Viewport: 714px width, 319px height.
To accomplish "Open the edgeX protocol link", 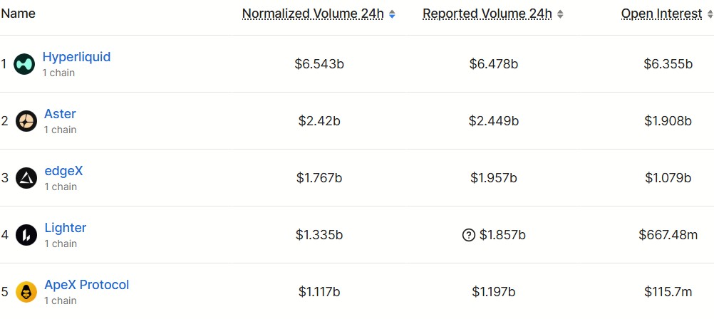I will tap(63, 171).
